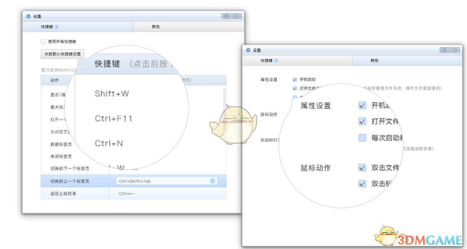Close the left 设置 window
This screenshot has height=249, width=467.
pyautogui.click(x=237, y=16)
